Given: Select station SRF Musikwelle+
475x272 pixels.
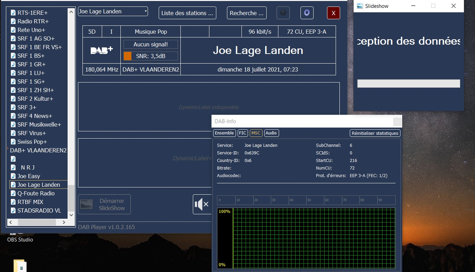Looking at the screenshot, I should pos(39,124).
